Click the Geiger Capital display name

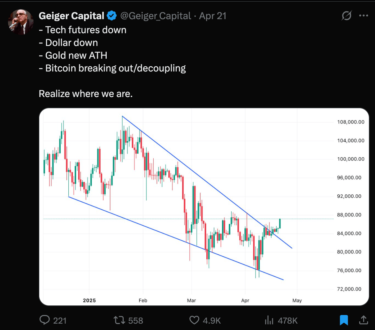pyautogui.click(x=71, y=16)
